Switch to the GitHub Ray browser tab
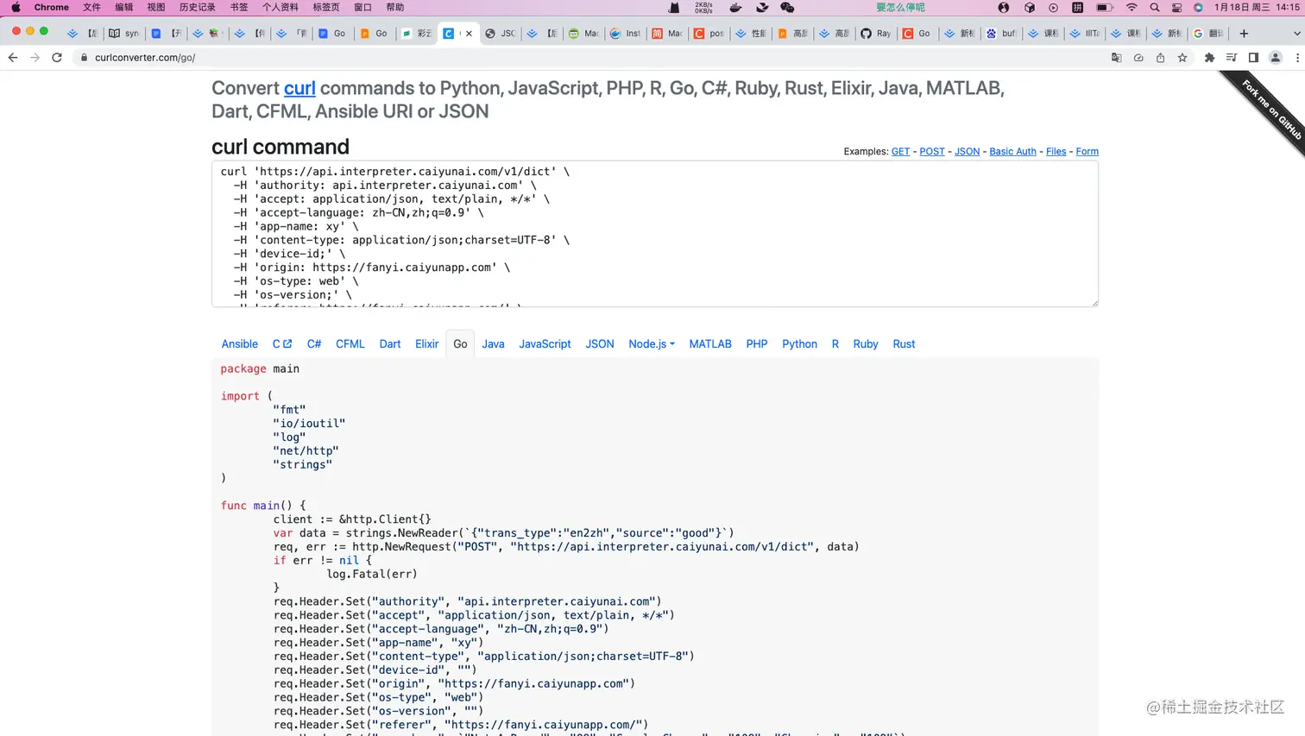Viewport: 1305px width, 736px height. (x=875, y=34)
